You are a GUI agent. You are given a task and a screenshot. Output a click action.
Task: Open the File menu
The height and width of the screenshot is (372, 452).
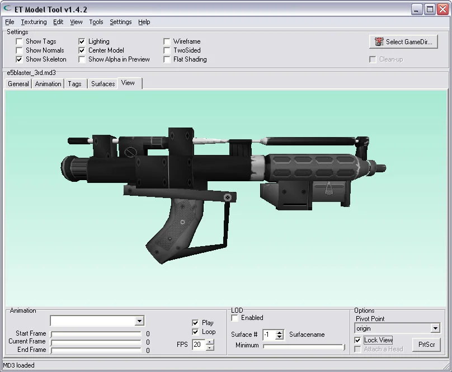pyautogui.click(x=10, y=22)
